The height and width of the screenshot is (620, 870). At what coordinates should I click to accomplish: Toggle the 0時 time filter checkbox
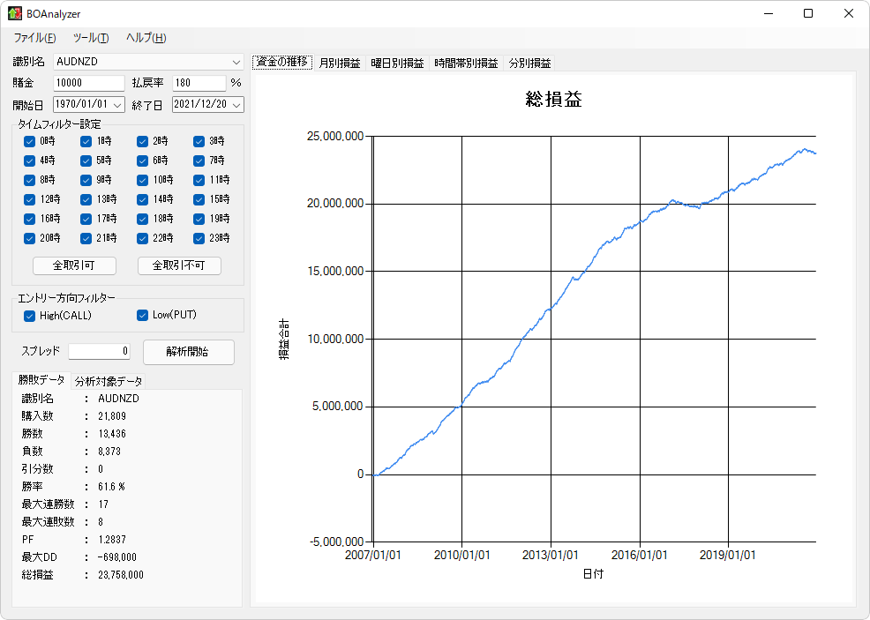tap(29, 141)
